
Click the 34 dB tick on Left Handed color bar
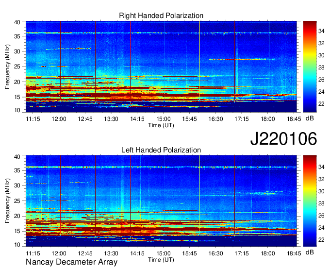[321, 167]
